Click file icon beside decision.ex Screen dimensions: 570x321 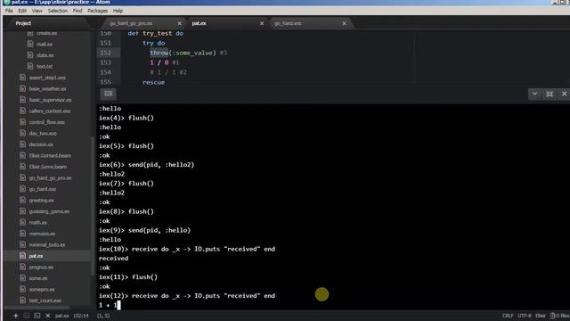22,144
